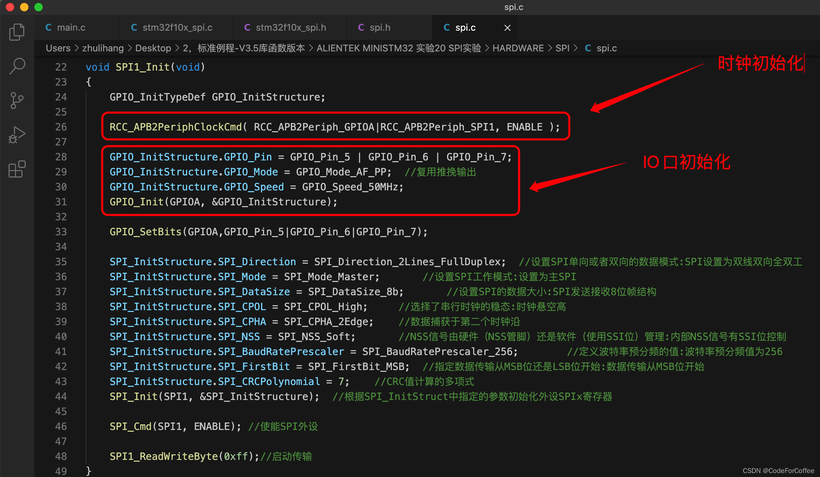Click the C file icon in the breadcrumb bar

click(588, 48)
